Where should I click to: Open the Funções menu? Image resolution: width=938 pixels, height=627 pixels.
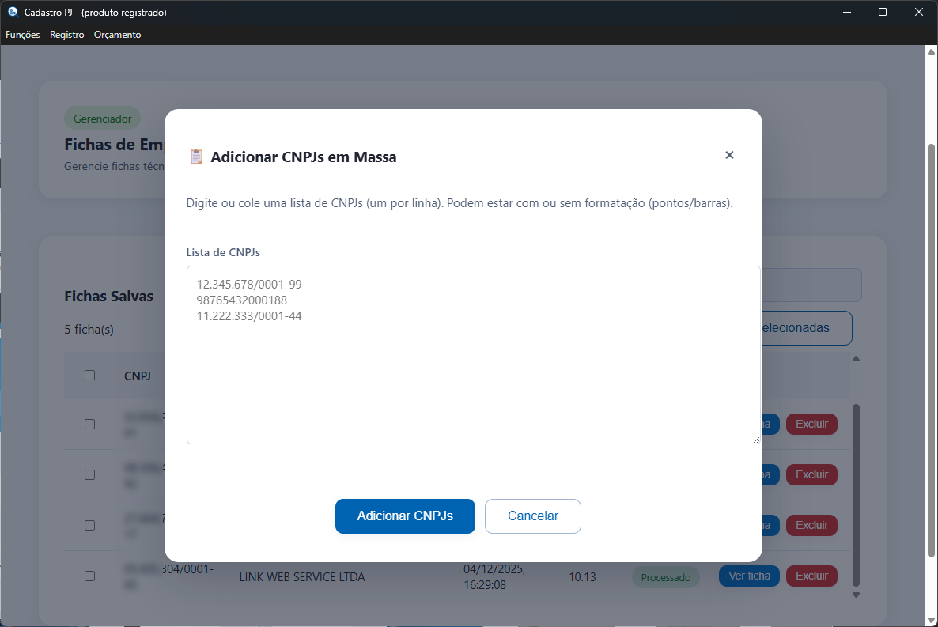(x=23, y=35)
